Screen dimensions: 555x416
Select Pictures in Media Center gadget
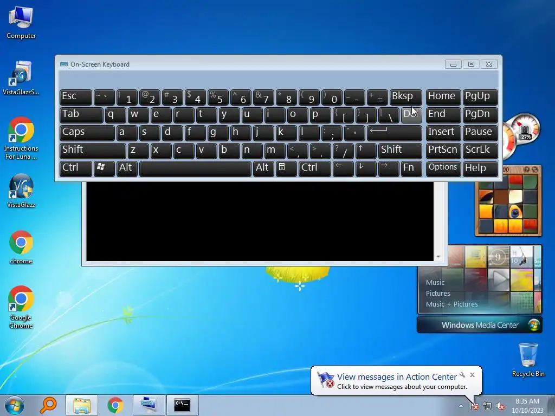tap(438, 293)
